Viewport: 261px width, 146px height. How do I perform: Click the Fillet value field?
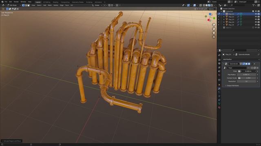[x=248, y=71]
